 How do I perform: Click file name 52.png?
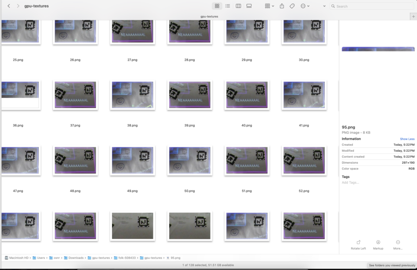[304, 191]
